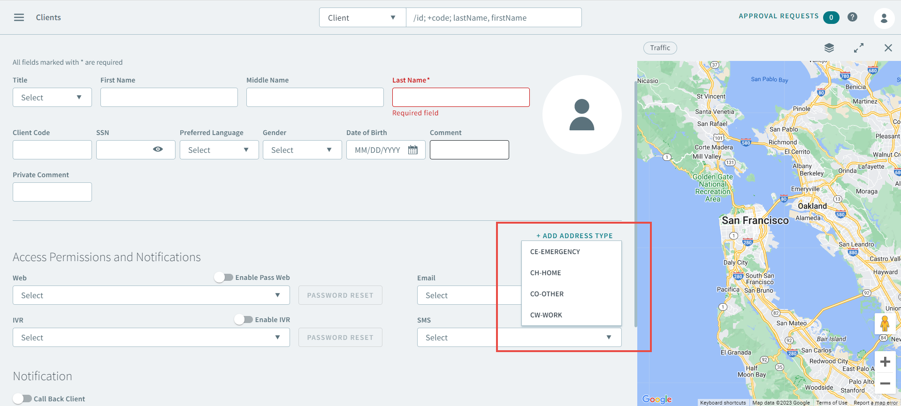Click San Francisco label on map
Image resolution: width=901 pixels, height=406 pixels.
click(755, 220)
